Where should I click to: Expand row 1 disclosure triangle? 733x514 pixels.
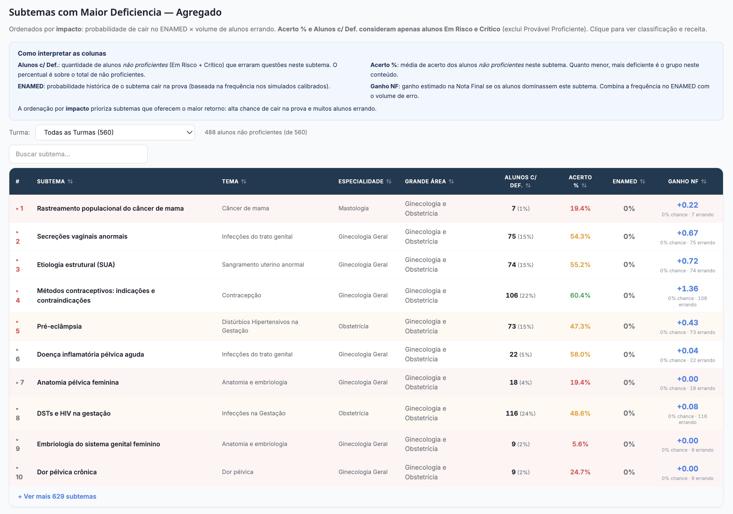coord(17,209)
